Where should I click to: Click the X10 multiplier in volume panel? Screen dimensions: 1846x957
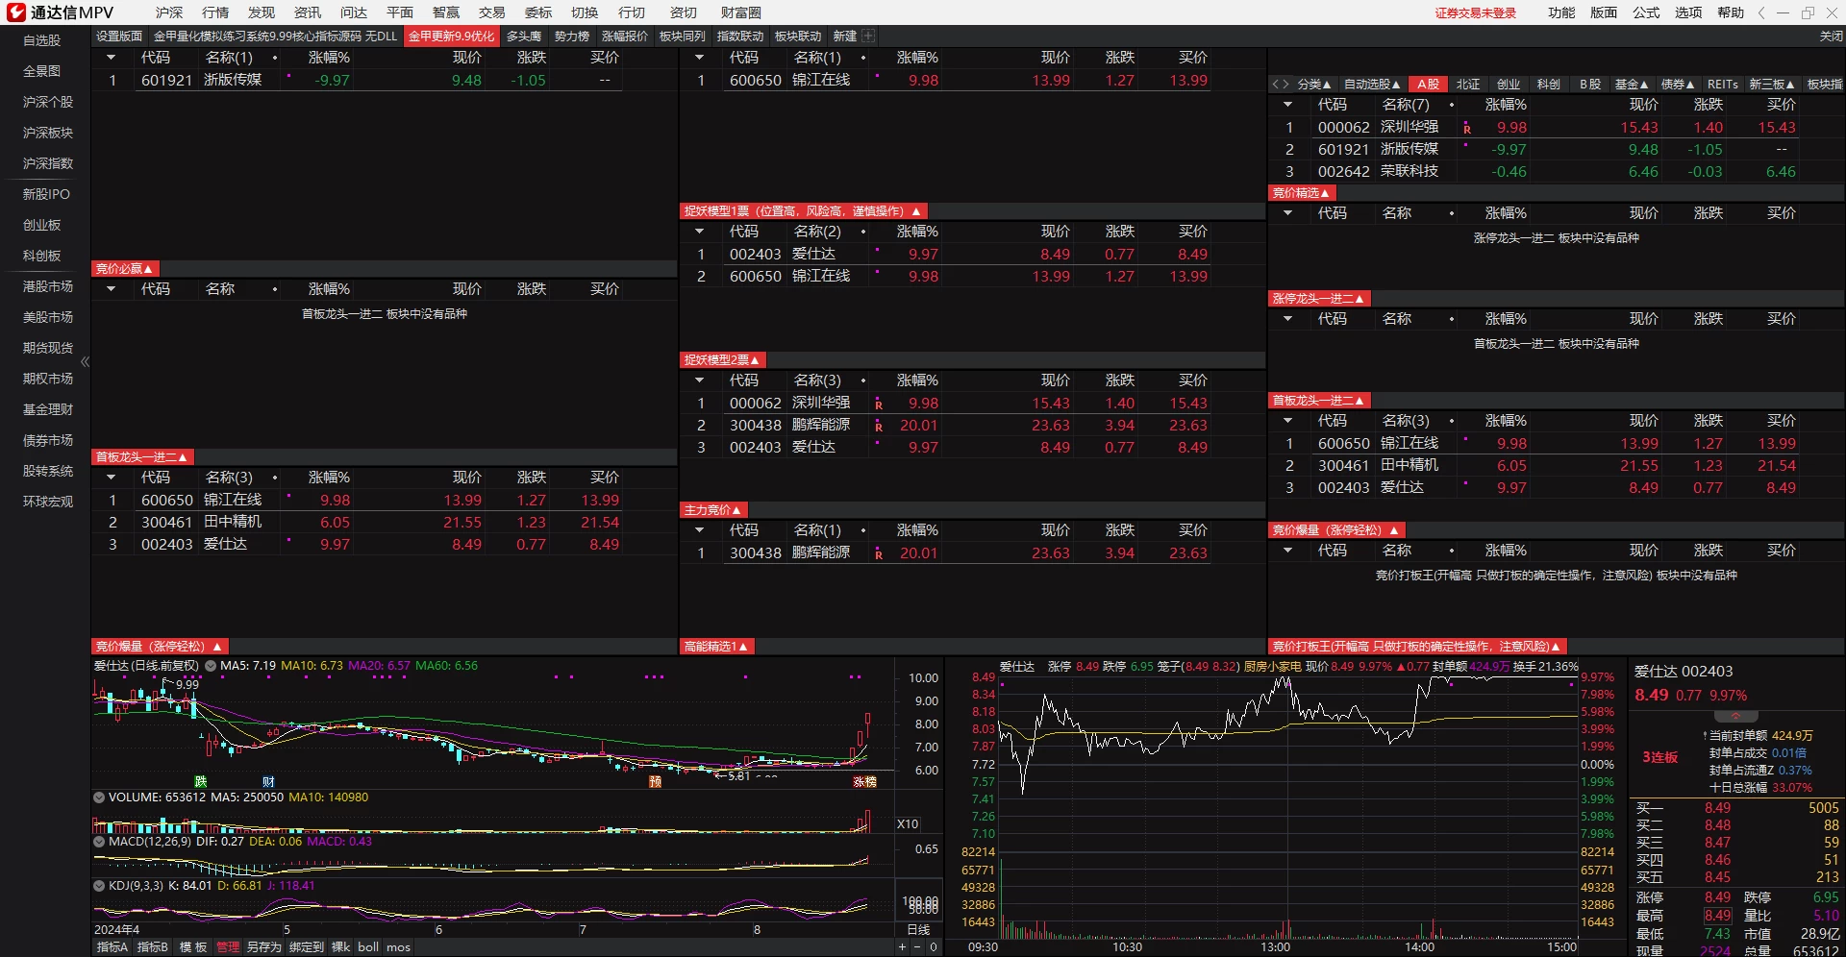[x=908, y=824]
